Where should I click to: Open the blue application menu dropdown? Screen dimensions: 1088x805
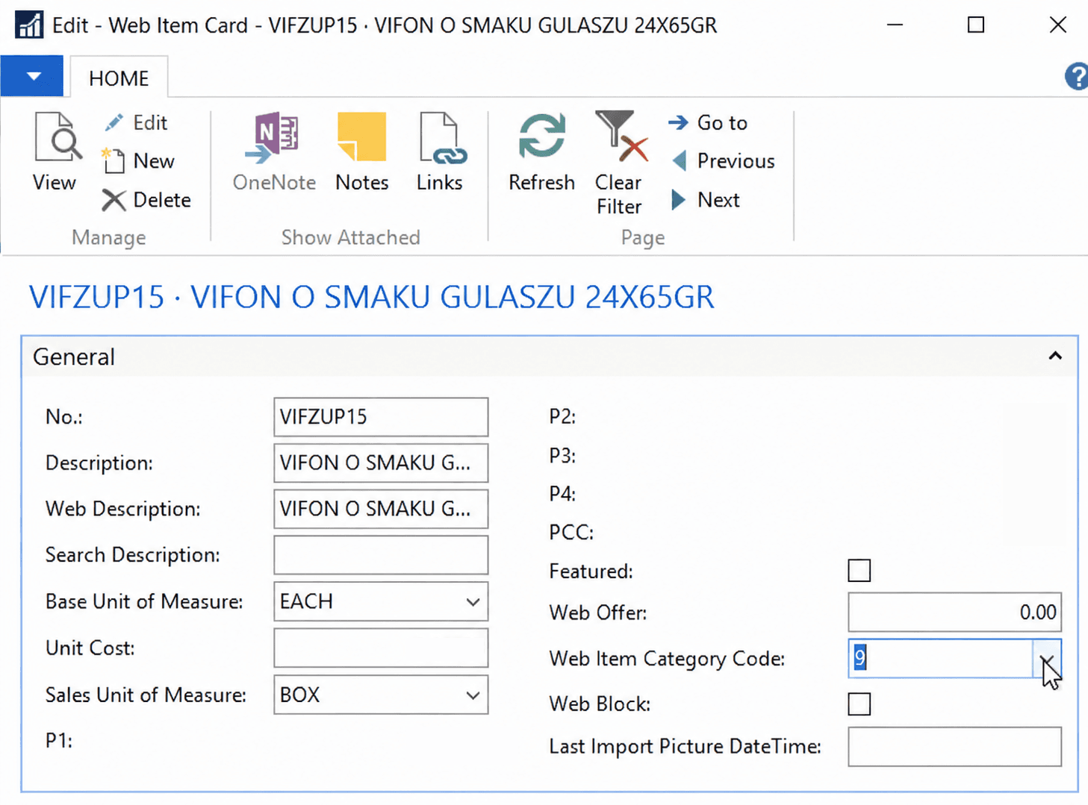32,76
